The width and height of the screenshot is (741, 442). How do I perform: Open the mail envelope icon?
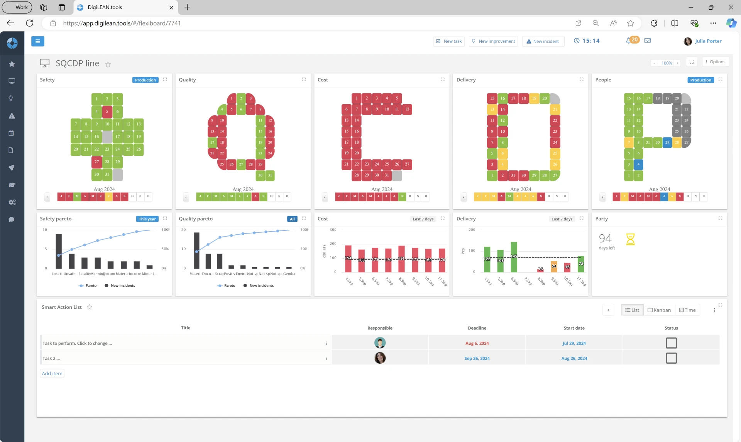648,41
